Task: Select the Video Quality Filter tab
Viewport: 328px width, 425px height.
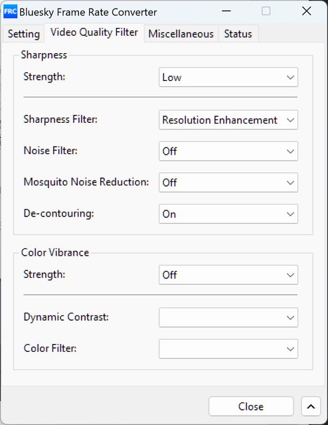Action: (x=94, y=33)
